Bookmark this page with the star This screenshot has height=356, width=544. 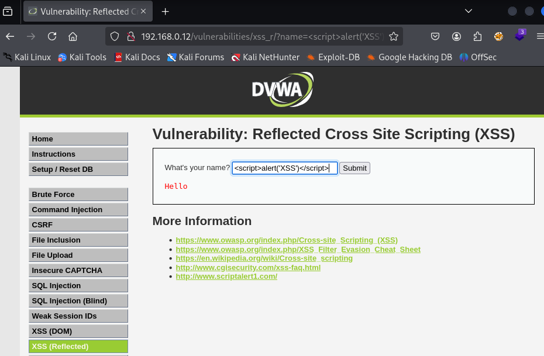(x=394, y=36)
